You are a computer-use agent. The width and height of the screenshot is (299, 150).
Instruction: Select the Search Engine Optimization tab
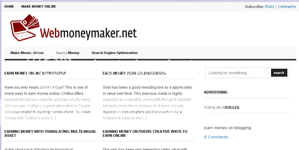(x=115, y=53)
